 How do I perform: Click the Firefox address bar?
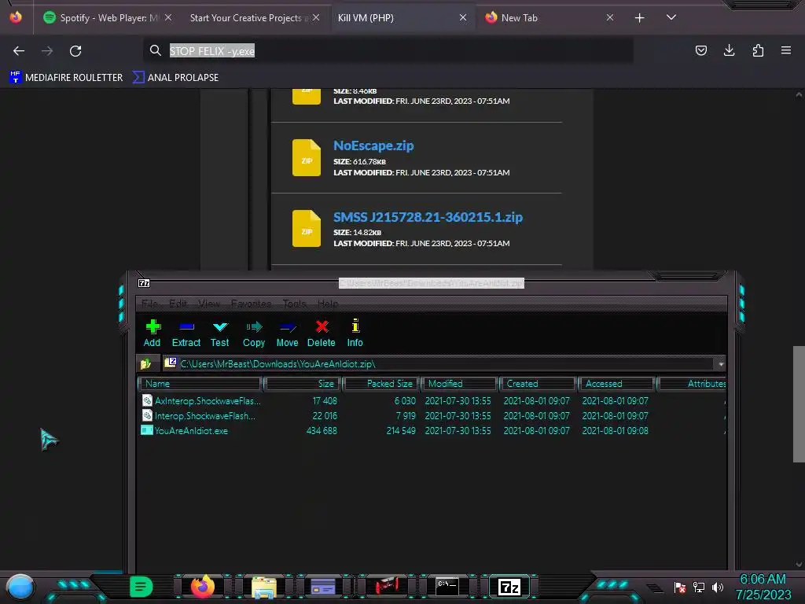click(x=388, y=51)
